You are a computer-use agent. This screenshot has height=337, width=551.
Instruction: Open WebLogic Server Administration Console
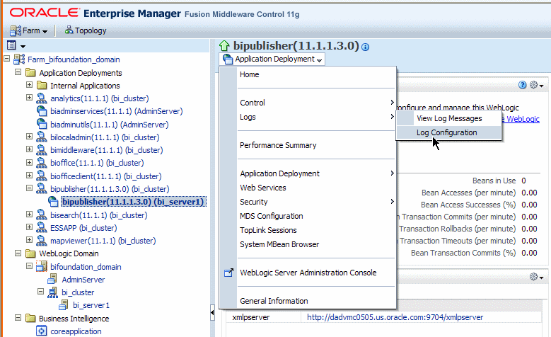(x=308, y=273)
